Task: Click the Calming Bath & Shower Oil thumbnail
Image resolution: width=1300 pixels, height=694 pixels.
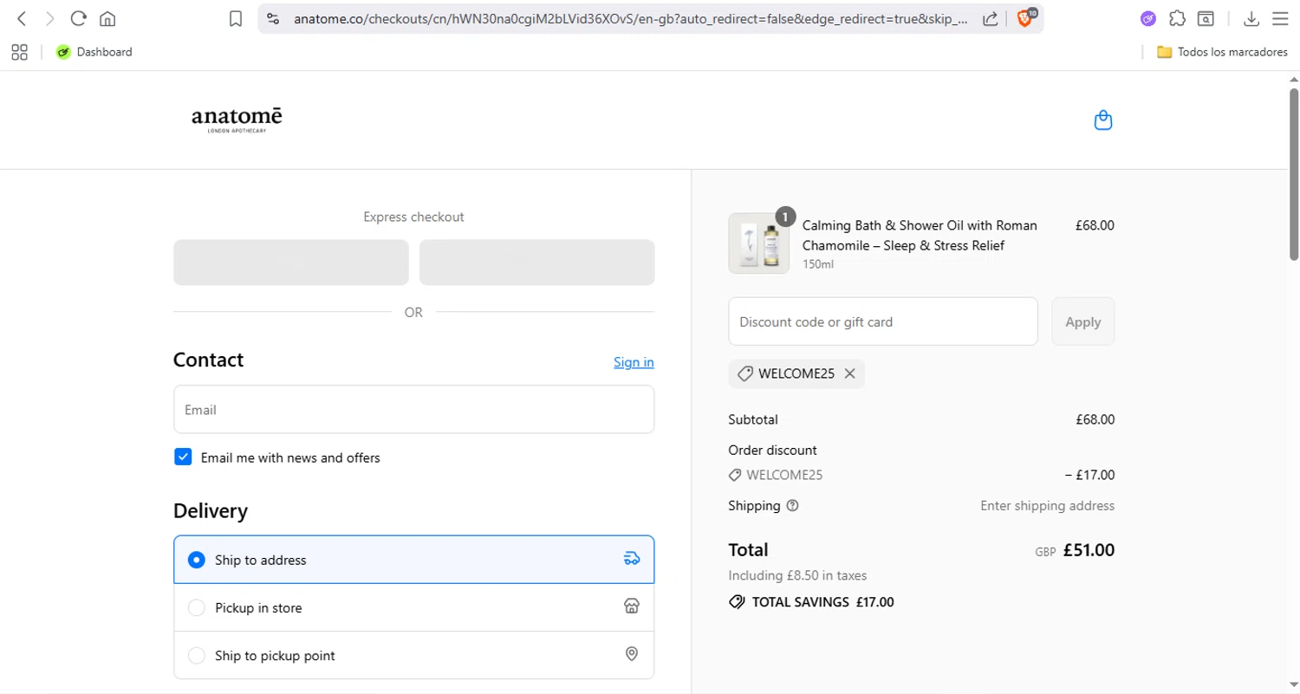Action: pos(759,243)
